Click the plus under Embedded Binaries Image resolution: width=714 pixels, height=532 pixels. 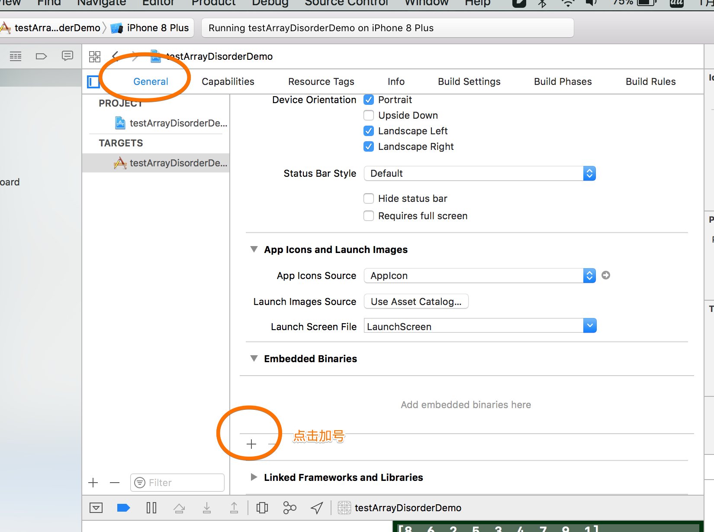(251, 444)
